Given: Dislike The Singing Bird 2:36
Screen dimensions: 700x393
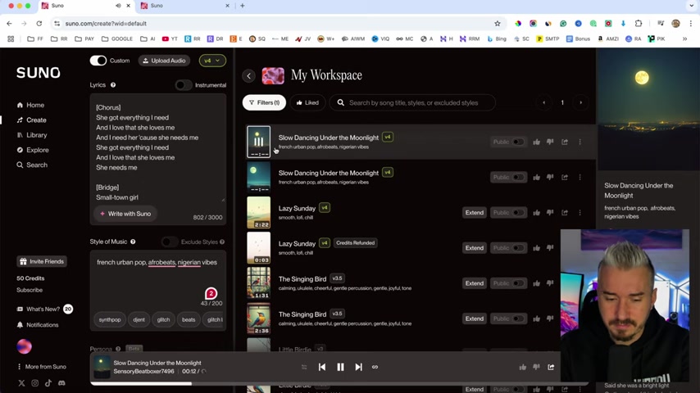Looking at the screenshot, I should point(550,318).
